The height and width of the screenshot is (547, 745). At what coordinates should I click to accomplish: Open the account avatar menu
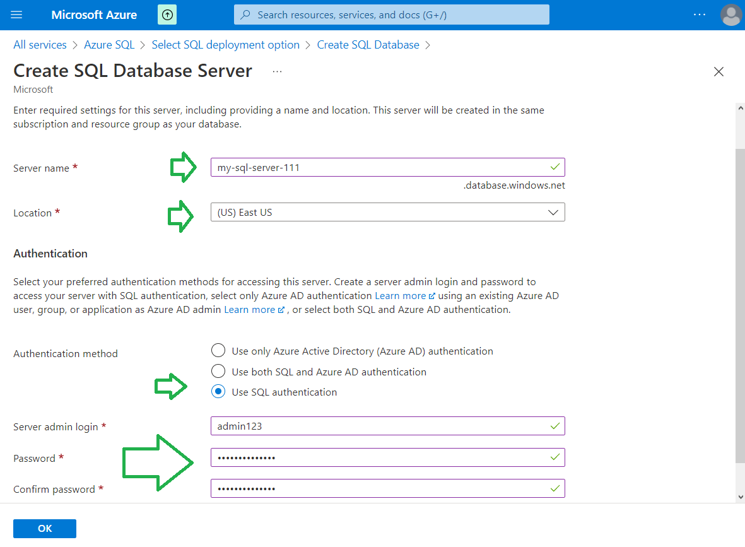click(x=731, y=15)
